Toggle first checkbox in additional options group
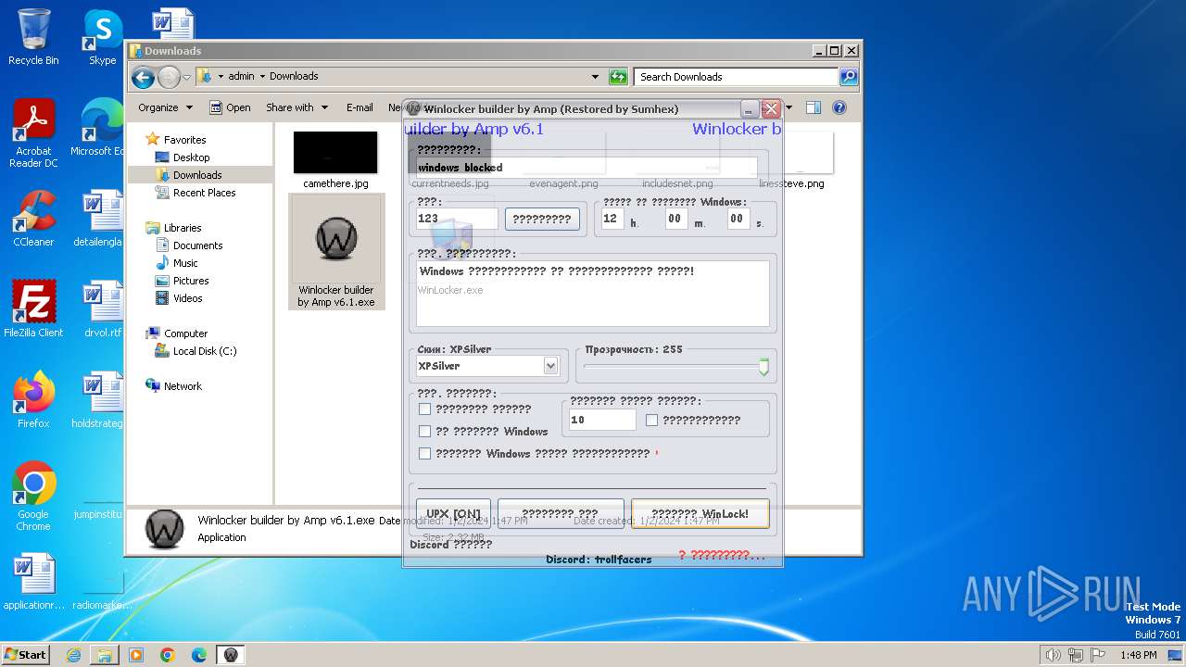The height and width of the screenshot is (667, 1186). point(424,409)
